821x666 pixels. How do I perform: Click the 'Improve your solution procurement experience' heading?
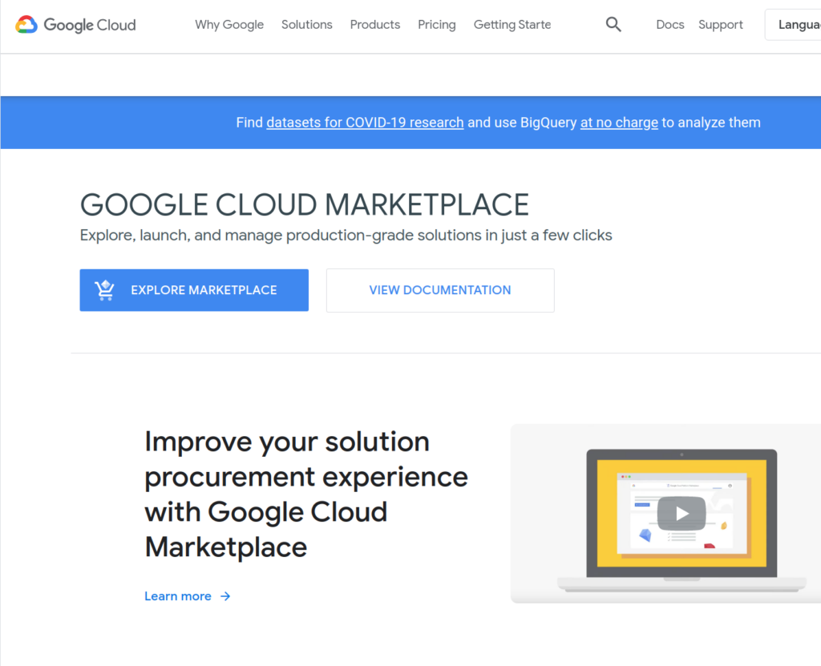click(306, 494)
